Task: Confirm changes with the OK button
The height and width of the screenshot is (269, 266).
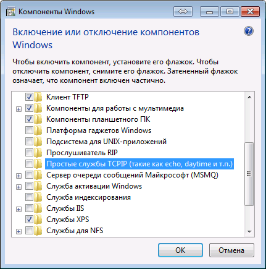Action: tap(180, 250)
